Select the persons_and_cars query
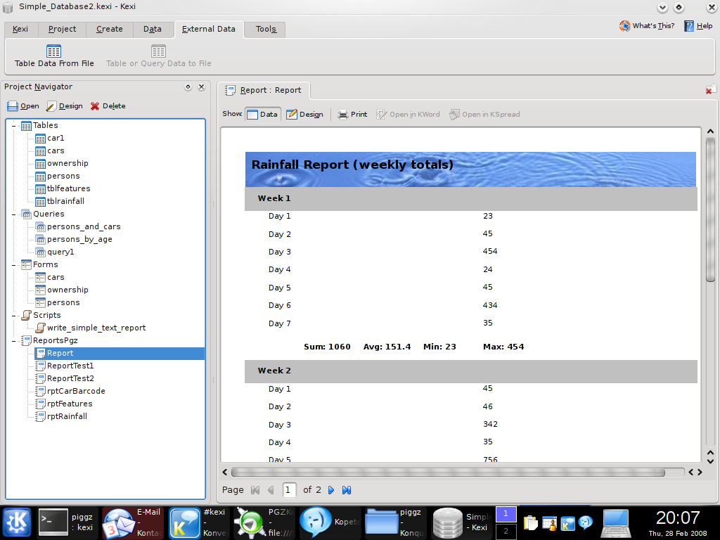Viewport: 720px width, 540px height. (83, 227)
